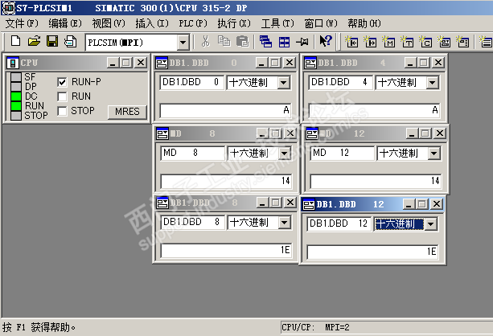Image resolution: width=493 pixels, height=336 pixels.
Task: Click the green DC indicator LED
Action: (16, 96)
